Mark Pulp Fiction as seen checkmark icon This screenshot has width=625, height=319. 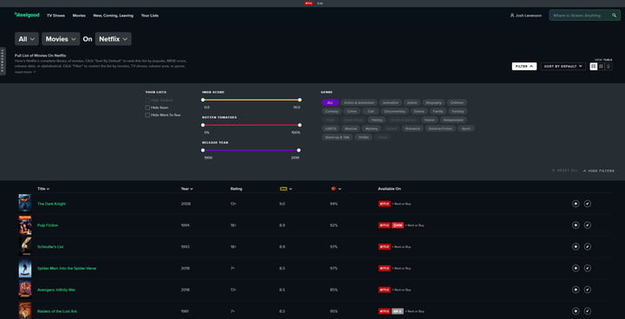(x=588, y=225)
